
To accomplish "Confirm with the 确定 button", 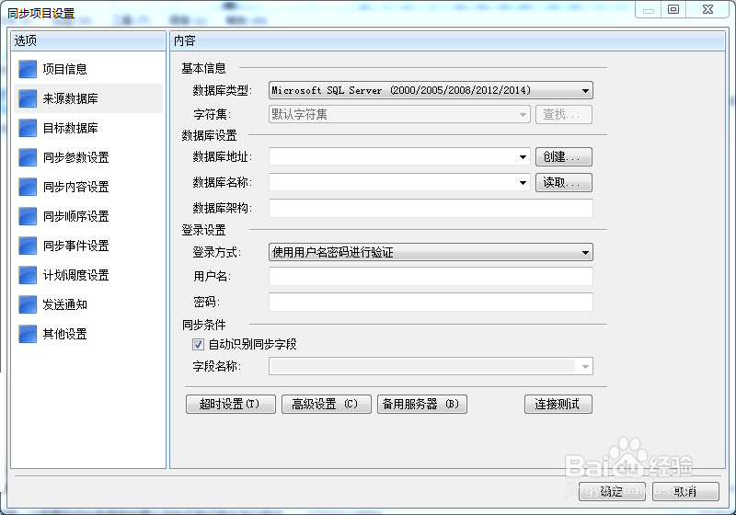I will tap(612, 491).
